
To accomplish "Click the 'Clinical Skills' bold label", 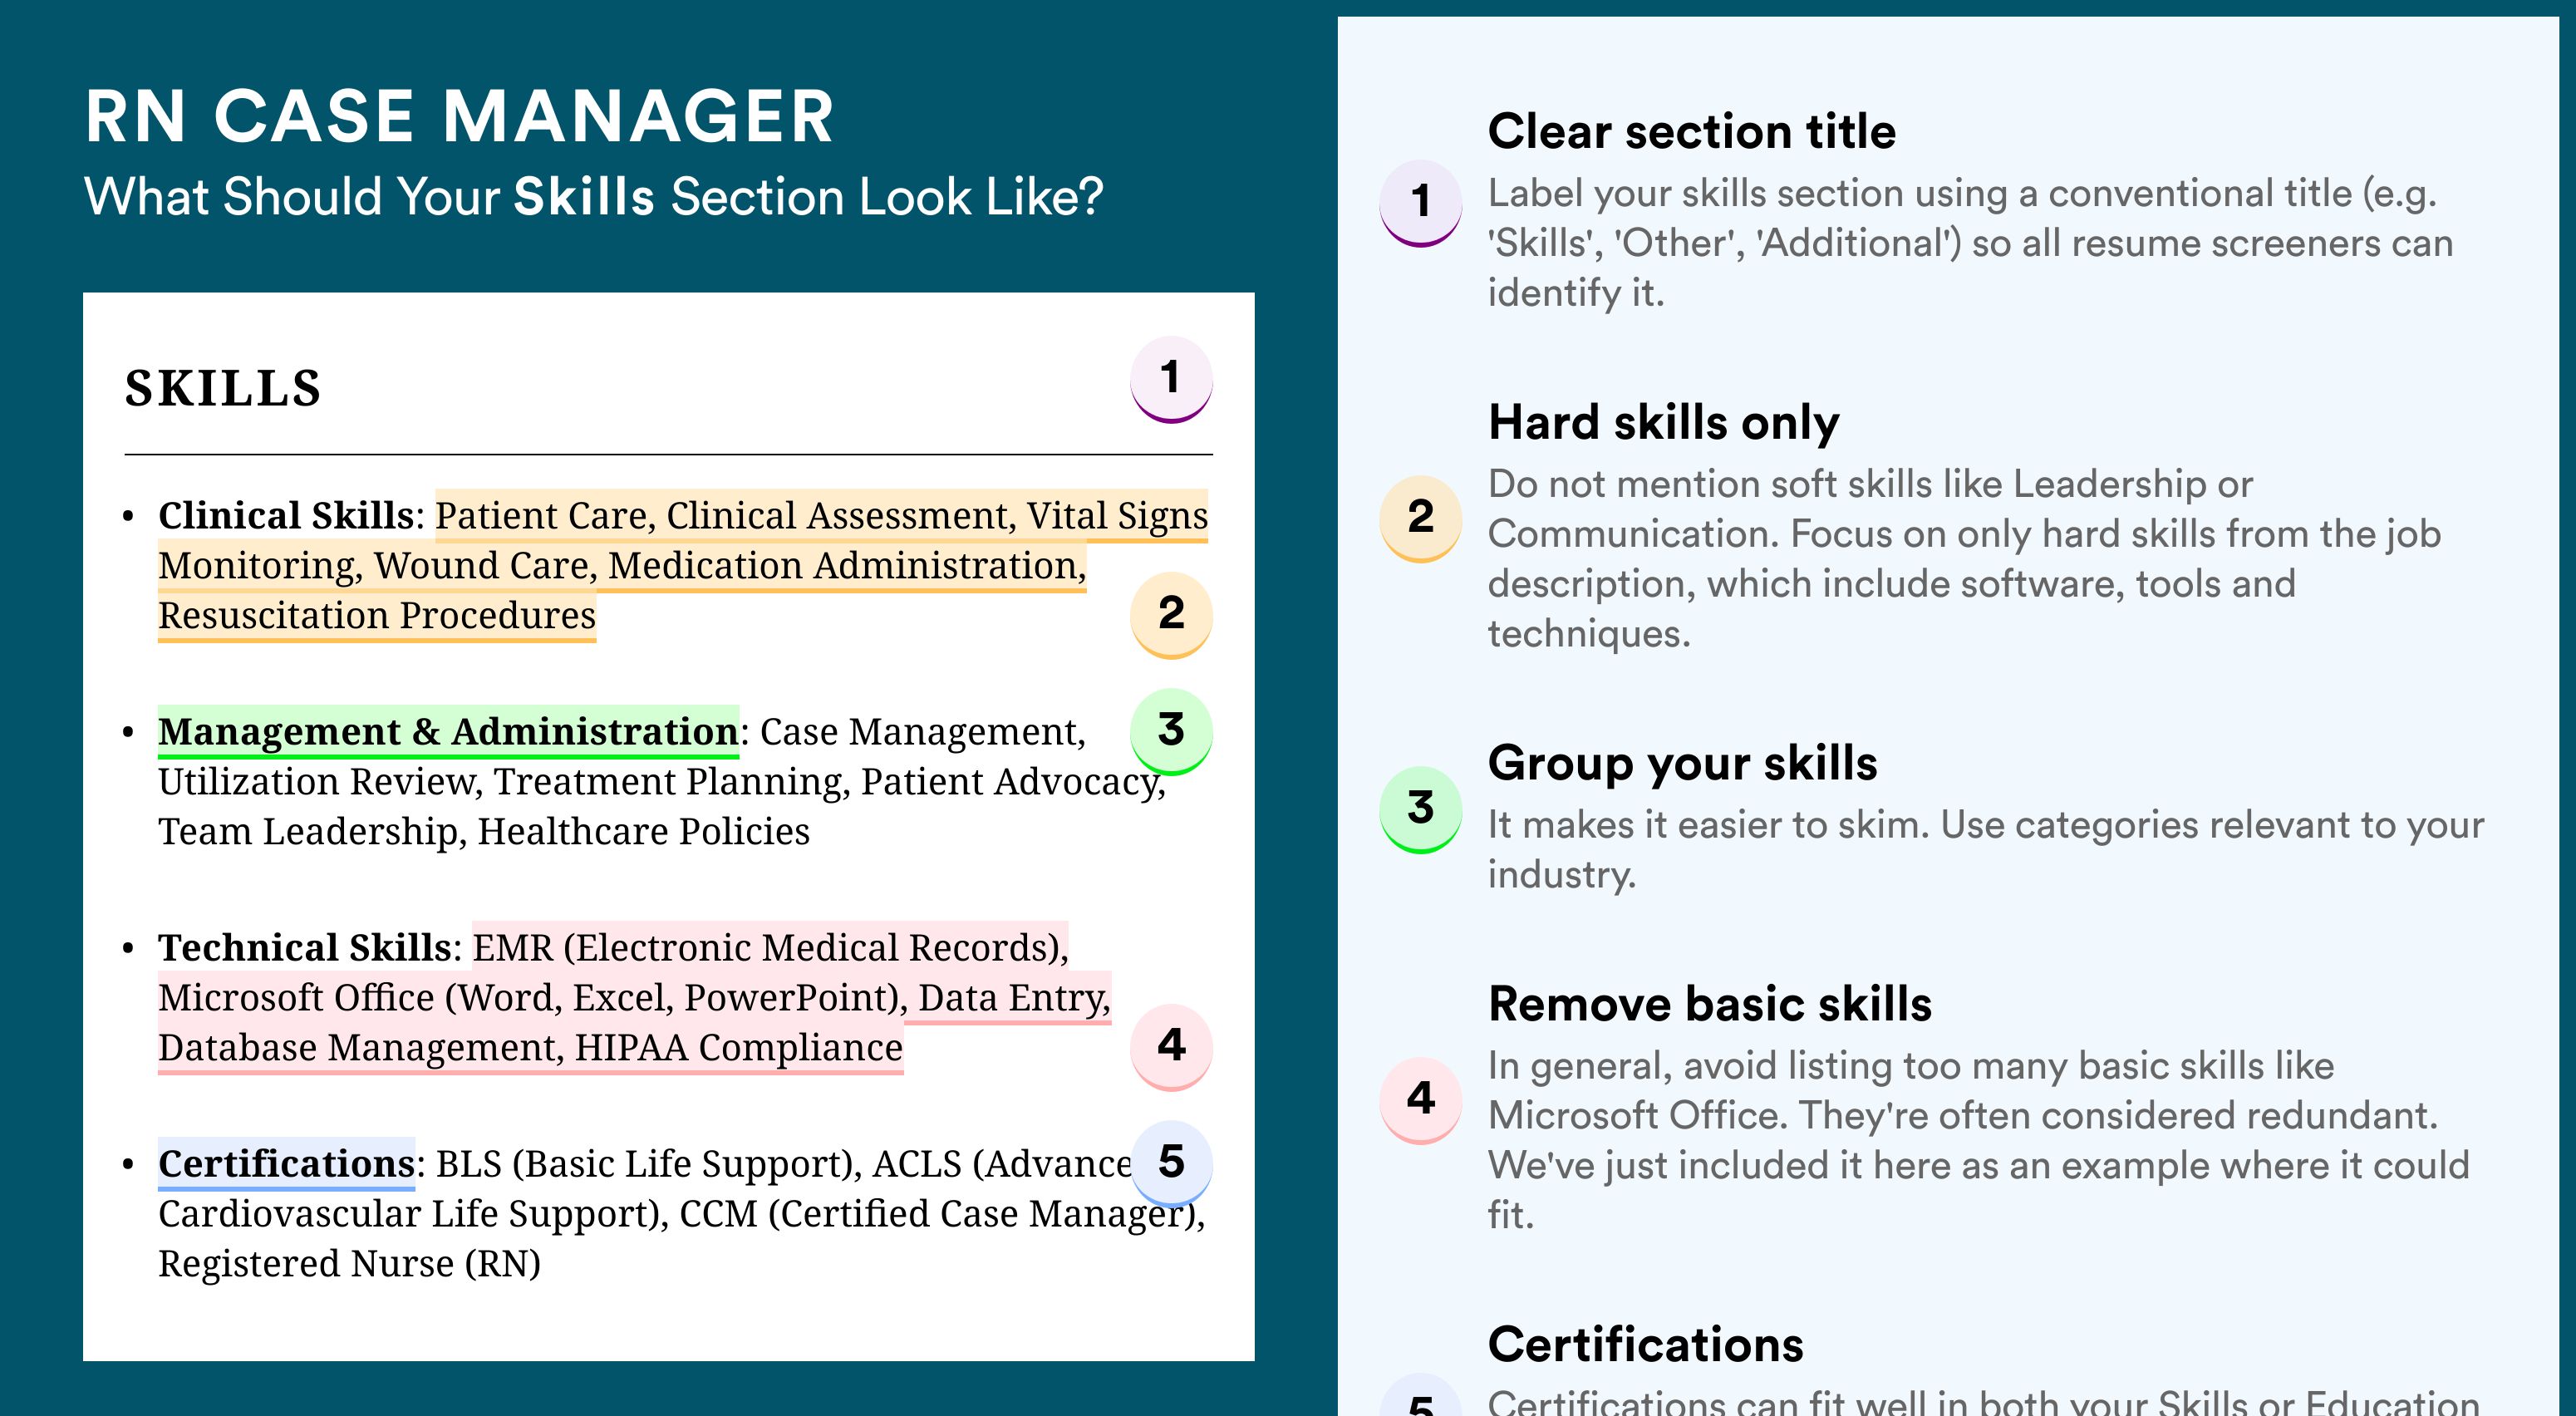I will click(x=286, y=516).
